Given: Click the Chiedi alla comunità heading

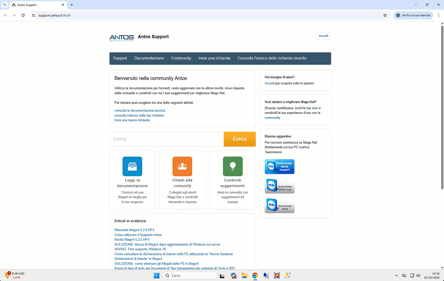Looking at the screenshot, I should [182, 183].
